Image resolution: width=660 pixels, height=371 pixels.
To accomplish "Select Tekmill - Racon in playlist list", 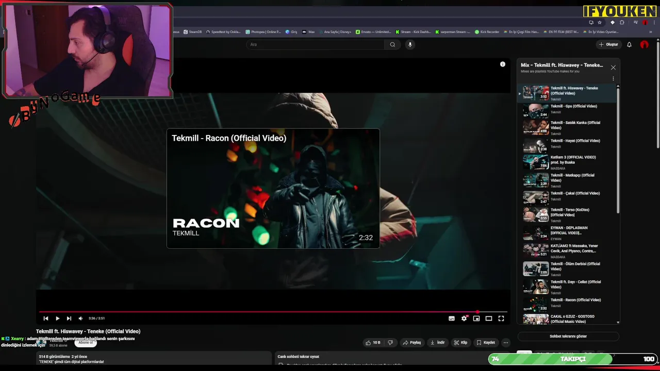I will 567,305.
